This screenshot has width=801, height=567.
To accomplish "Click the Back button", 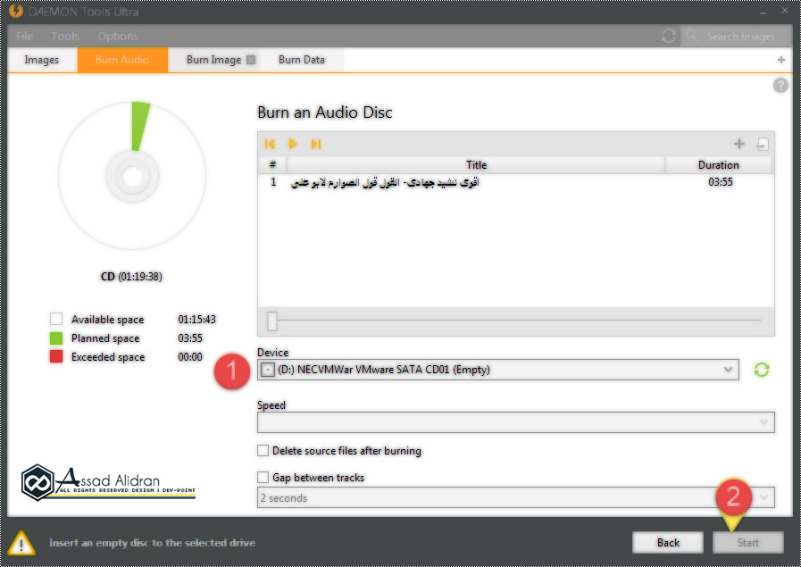I will coord(668,543).
